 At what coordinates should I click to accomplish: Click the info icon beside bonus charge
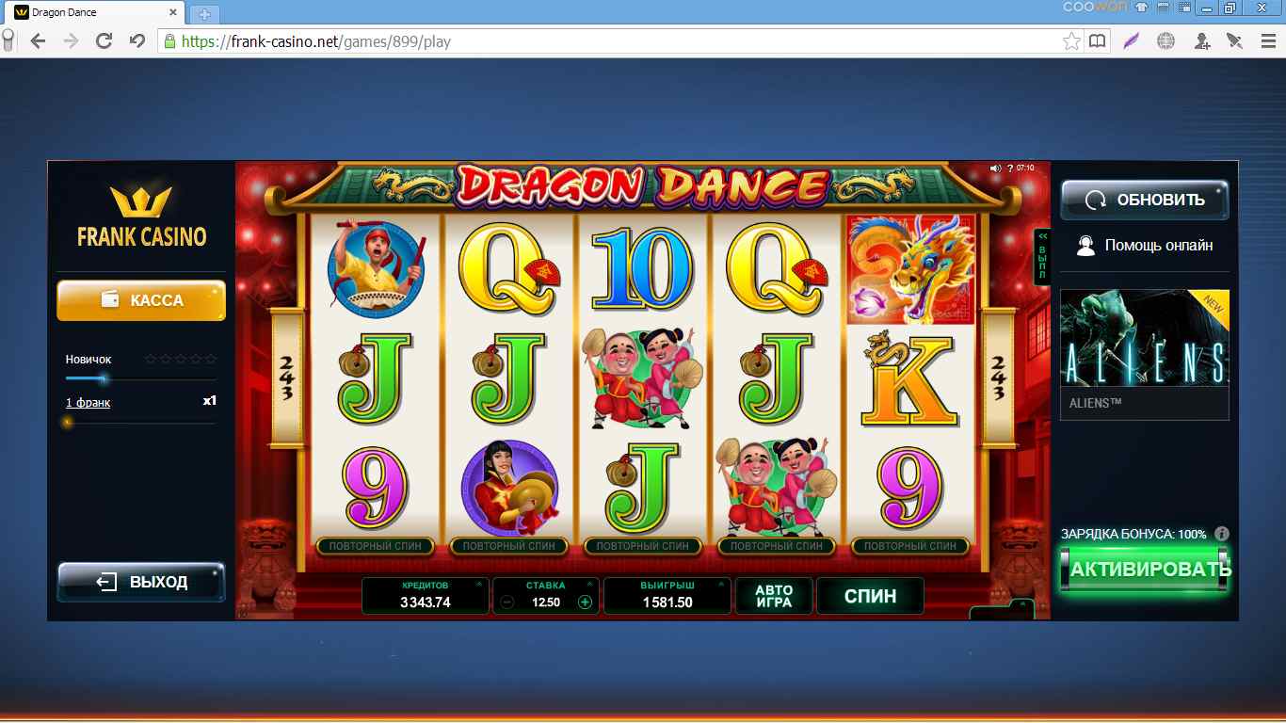coord(1222,534)
